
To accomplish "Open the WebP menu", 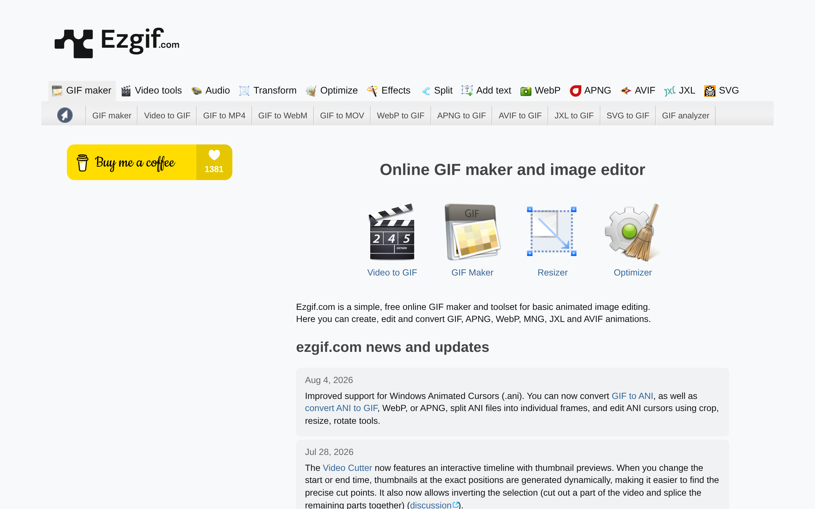I will click(x=540, y=91).
